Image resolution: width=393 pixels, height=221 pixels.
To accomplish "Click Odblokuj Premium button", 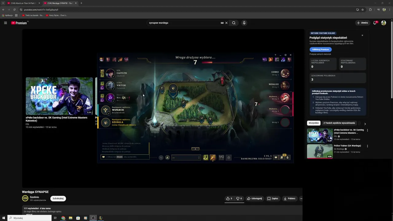I will click(x=321, y=49).
